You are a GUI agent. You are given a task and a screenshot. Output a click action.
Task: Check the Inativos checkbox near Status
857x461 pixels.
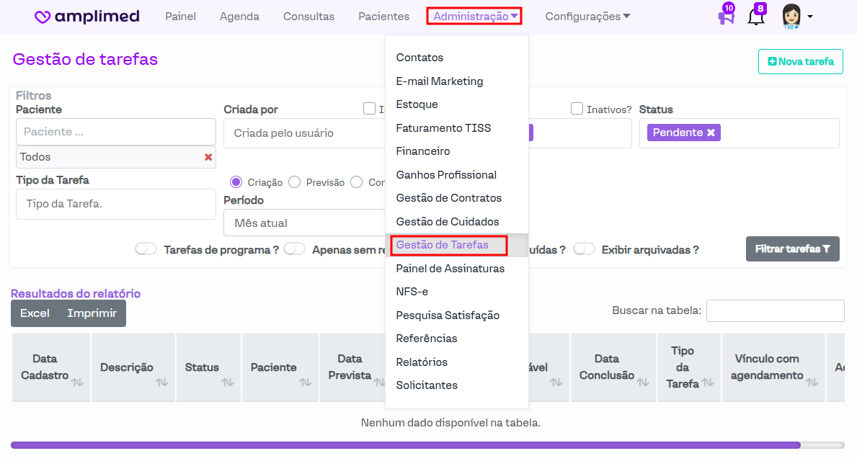click(x=577, y=109)
